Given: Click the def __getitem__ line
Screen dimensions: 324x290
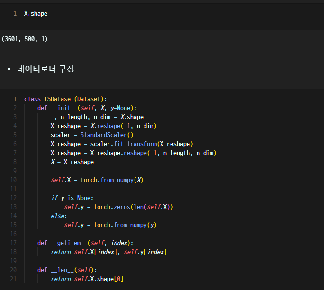Looking at the screenshot, I should 85,243.
